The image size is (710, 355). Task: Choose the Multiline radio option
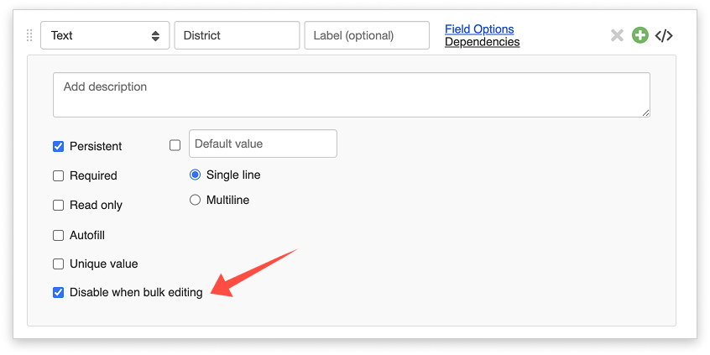[196, 200]
